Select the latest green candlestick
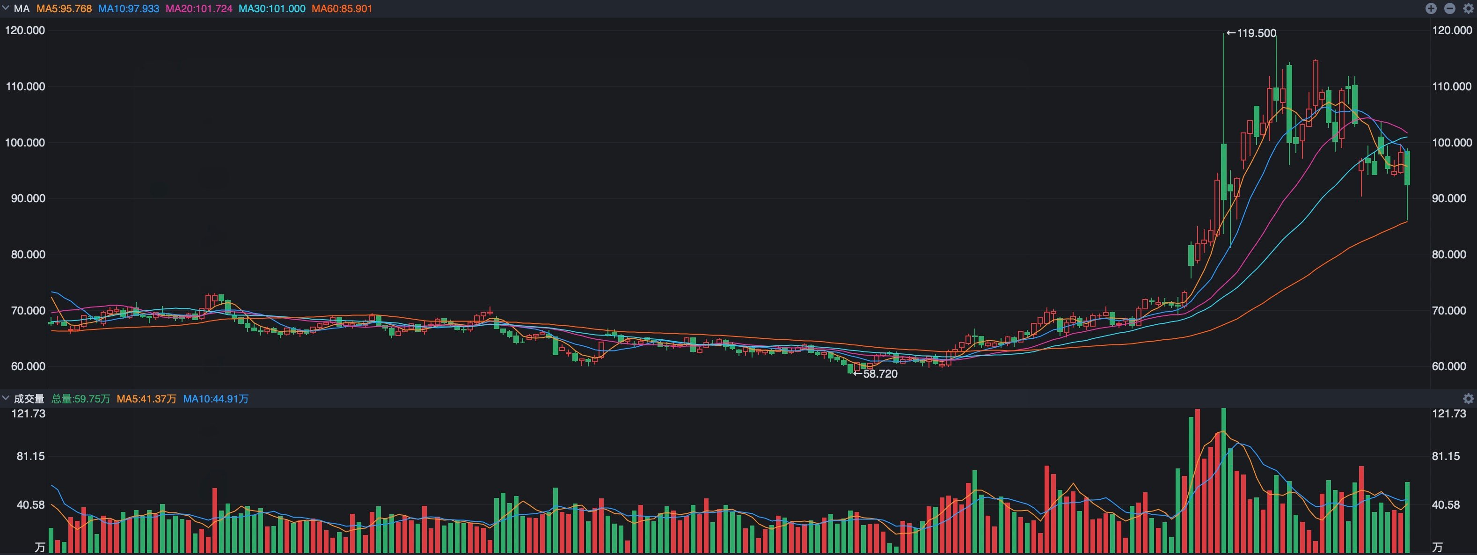Viewport: 1477px width, 555px height. pyautogui.click(x=1407, y=168)
